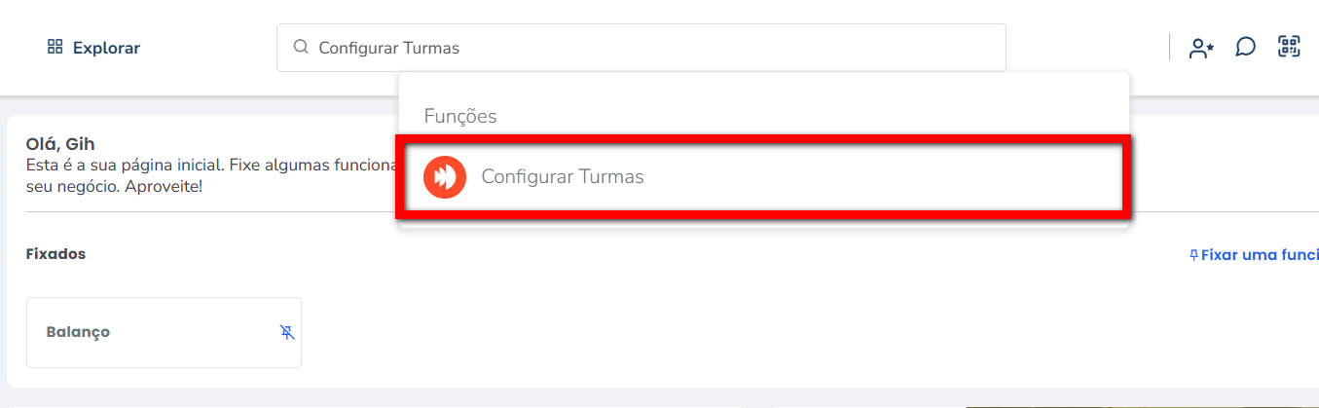
Task: Click the Olá, Gih greeting heading
Action: [60, 144]
